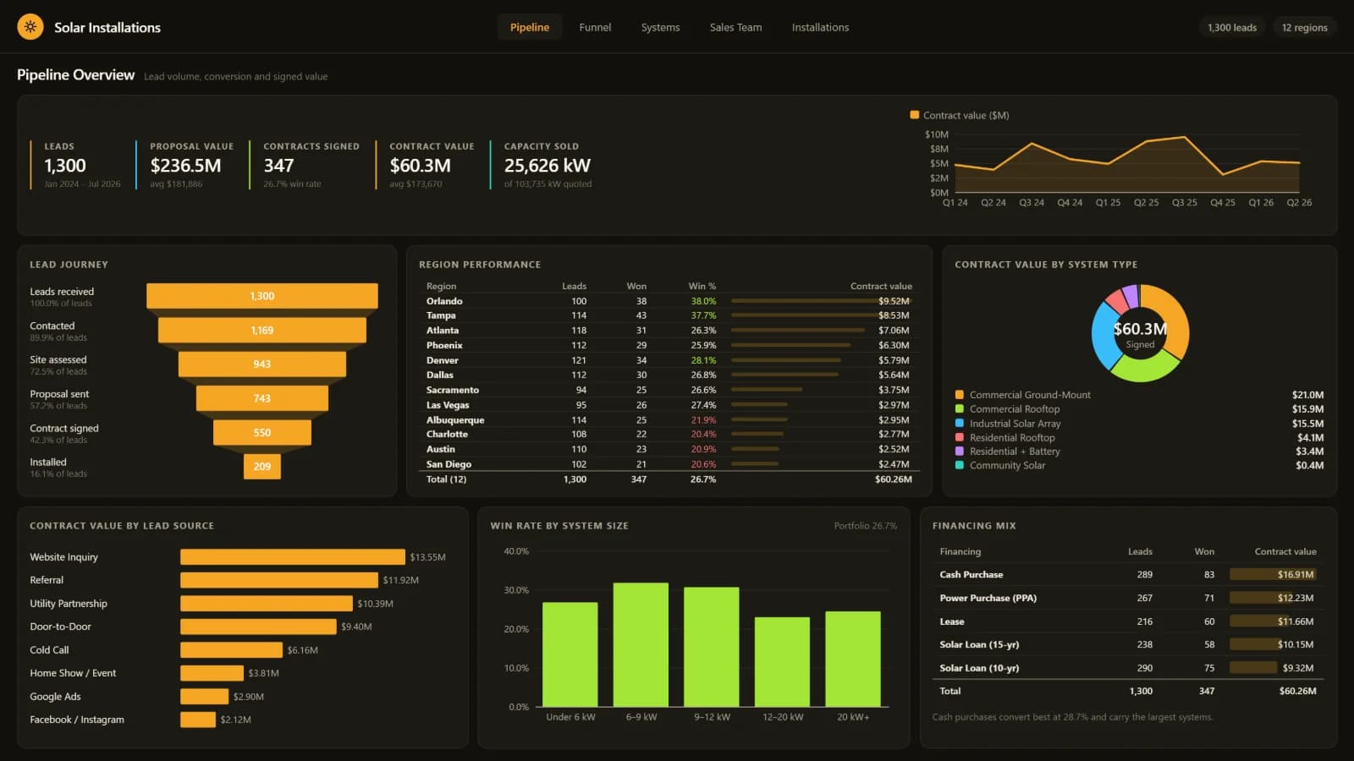Sort region table by Won column header
Image resolution: width=1354 pixels, height=761 pixels.
coord(636,286)
